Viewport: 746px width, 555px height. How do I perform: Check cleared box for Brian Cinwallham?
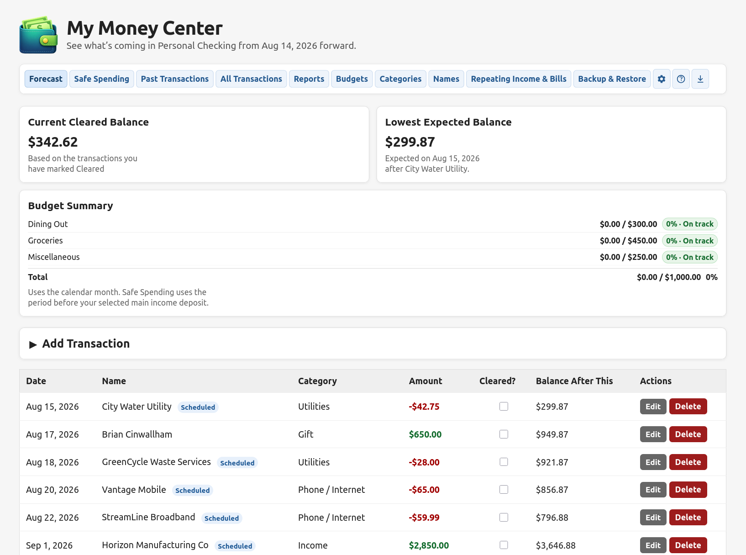tap(504, 434)
